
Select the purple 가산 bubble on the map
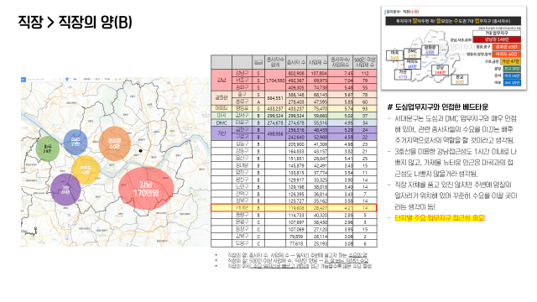pos(65,190)
